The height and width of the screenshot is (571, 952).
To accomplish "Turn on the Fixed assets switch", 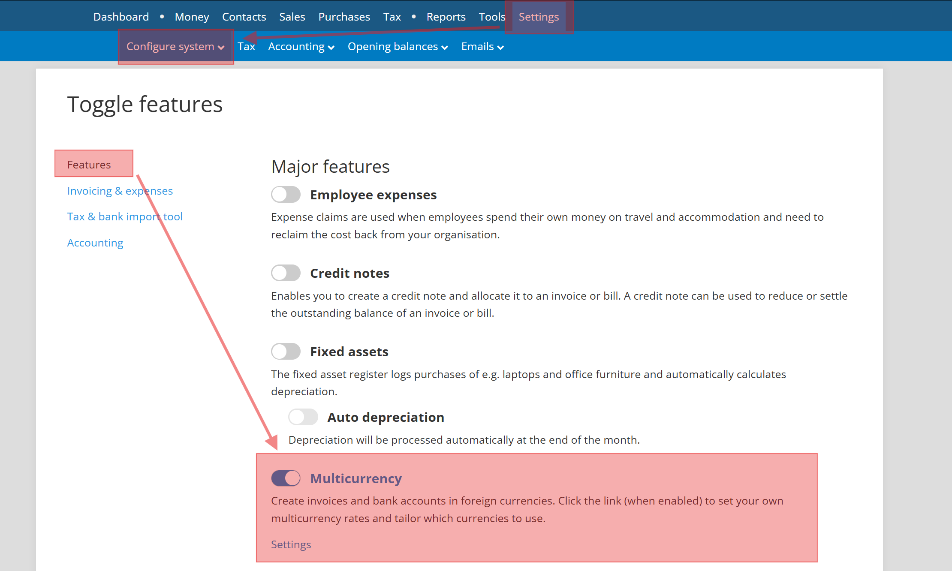I will tap(286, 352).
